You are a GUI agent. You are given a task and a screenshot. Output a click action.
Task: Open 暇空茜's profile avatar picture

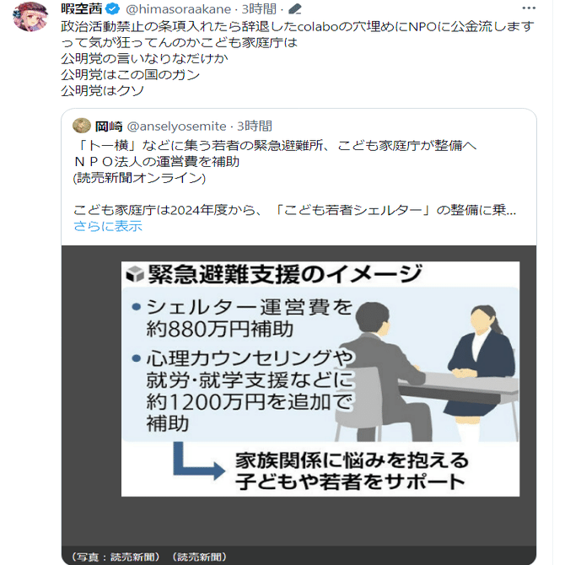(x=30, y=16)
